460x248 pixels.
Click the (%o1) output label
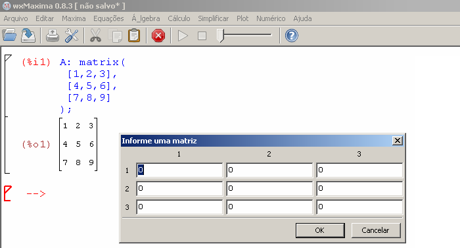pos(36,144)
